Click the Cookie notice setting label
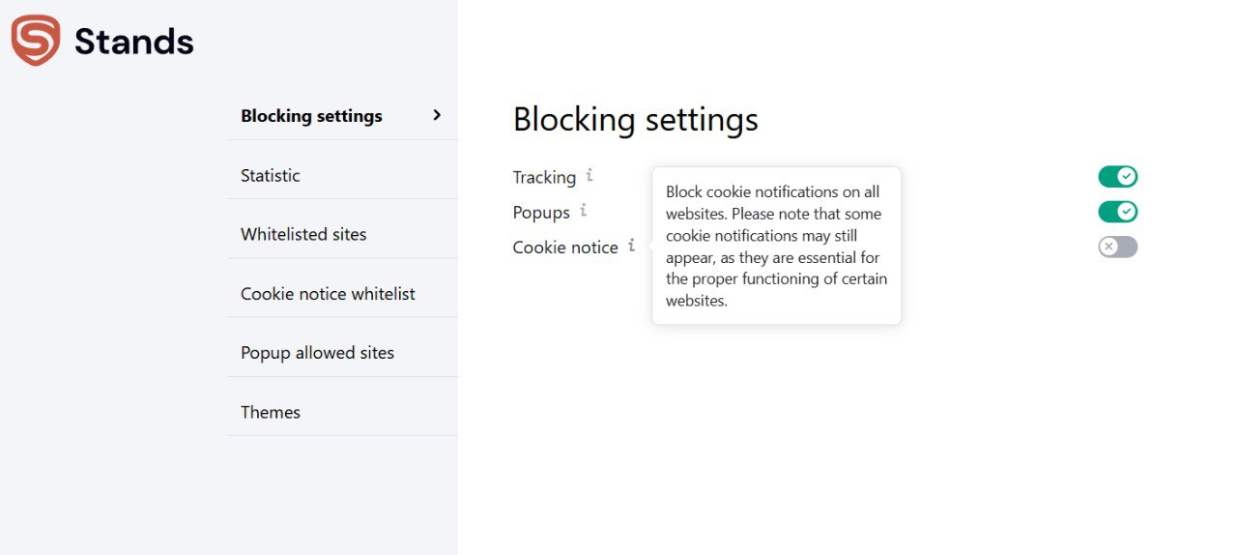Screen dimensions: 1237x555 tap(565, 248)
